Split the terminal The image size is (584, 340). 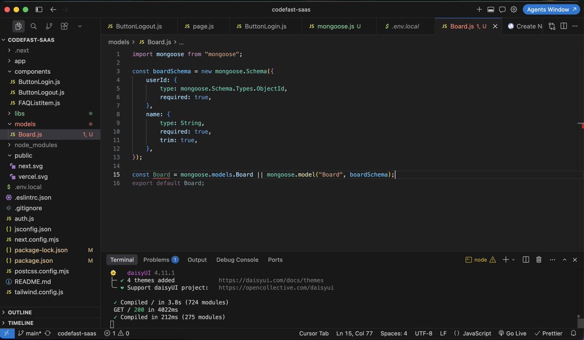pyautogui.click(x=526, y=260)
